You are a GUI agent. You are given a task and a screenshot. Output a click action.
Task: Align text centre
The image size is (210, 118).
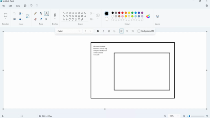127,31
